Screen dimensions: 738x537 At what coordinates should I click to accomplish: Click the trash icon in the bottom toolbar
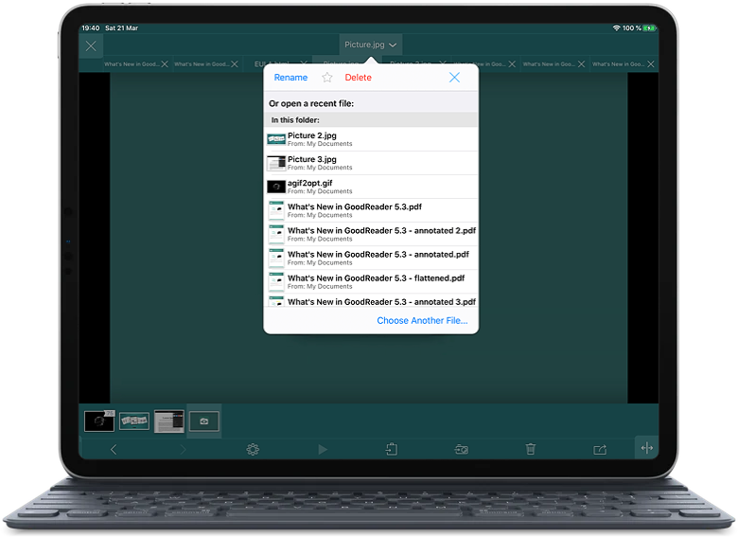click(x=531, y=449)
